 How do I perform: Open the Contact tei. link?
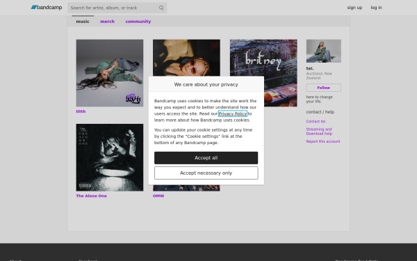click(316, 121)
